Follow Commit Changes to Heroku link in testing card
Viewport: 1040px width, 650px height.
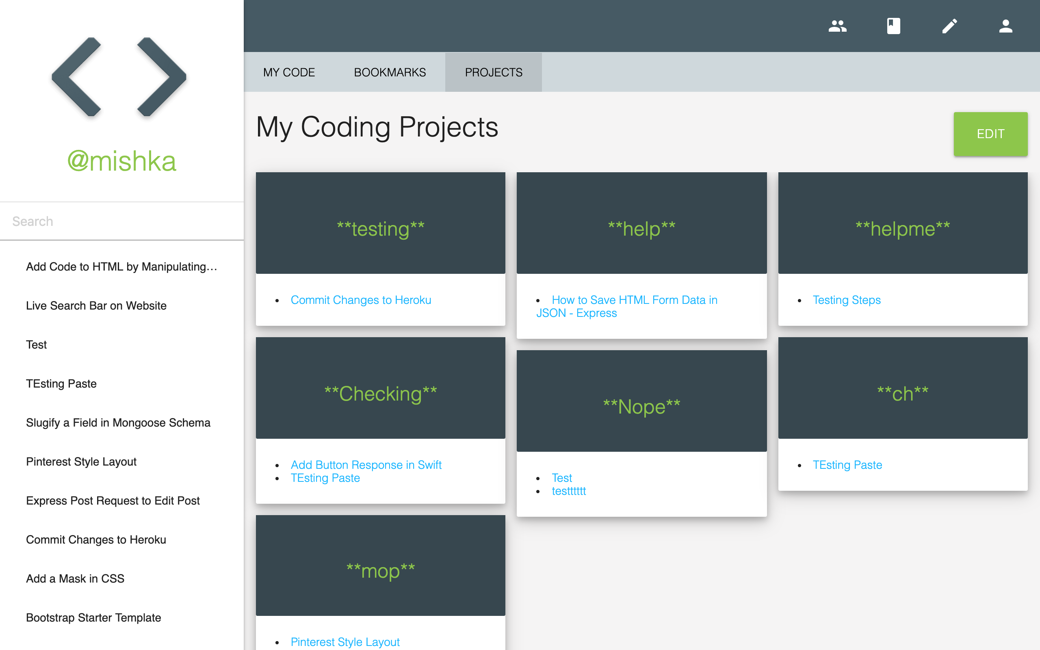click(361, 300)
